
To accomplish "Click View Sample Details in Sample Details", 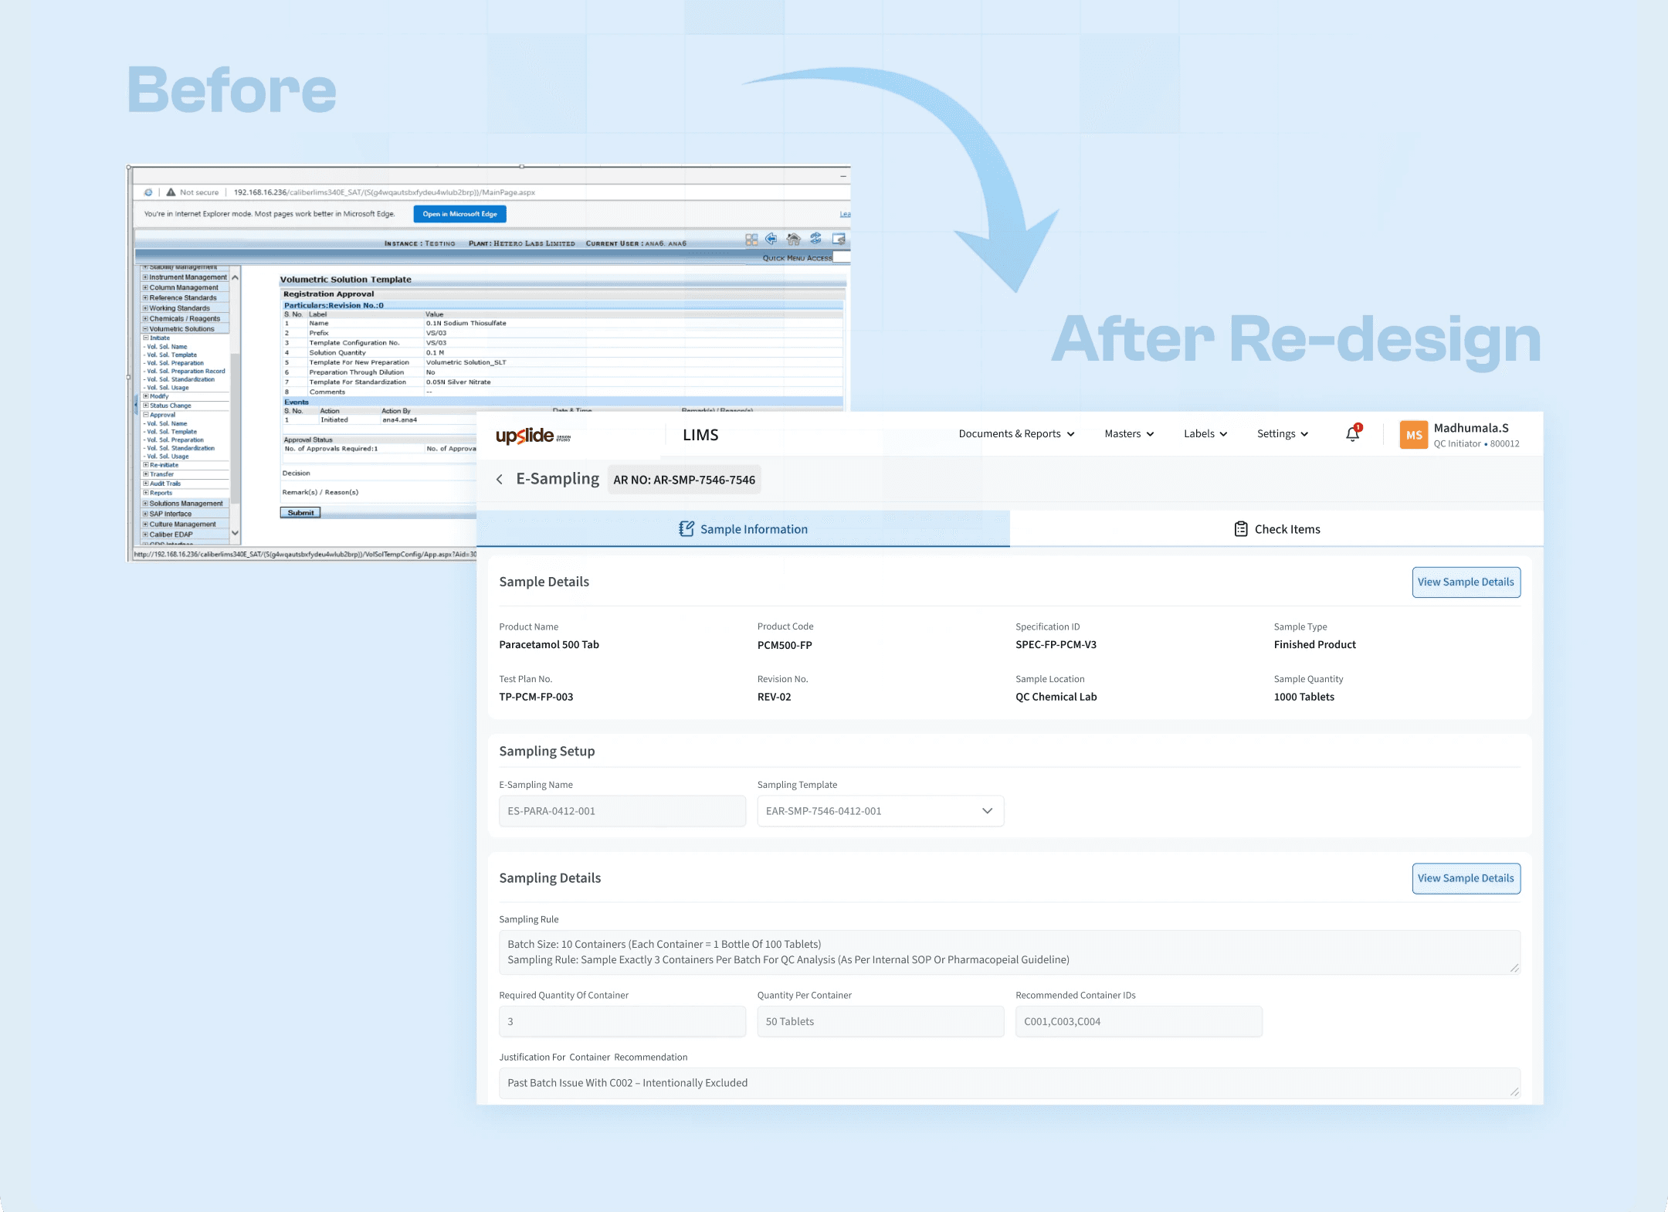I will pyautogui.click(x=1465, y=582).
